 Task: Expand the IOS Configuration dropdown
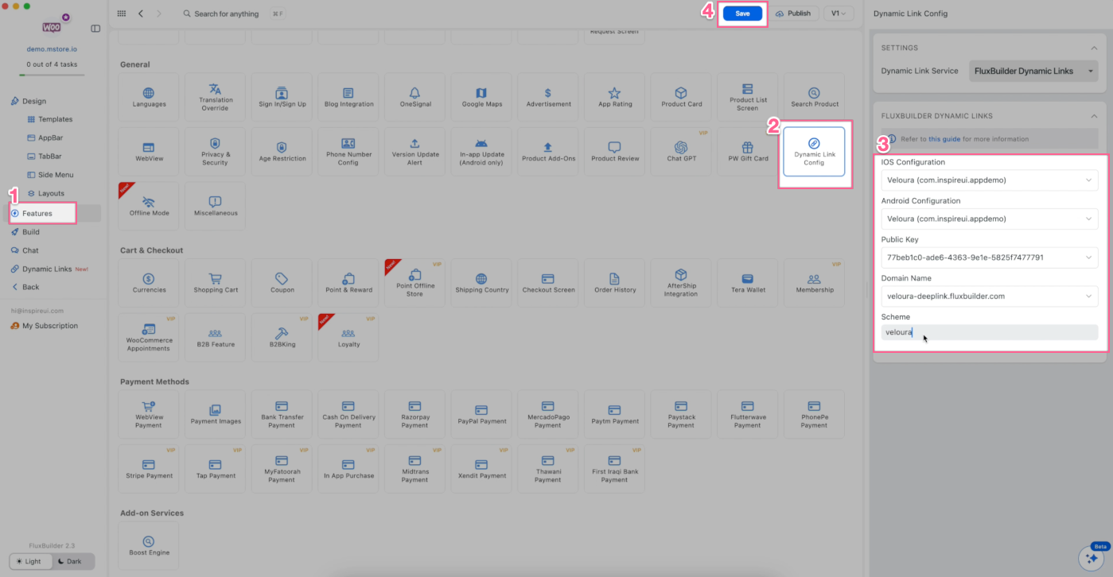[x=989, y=180]
